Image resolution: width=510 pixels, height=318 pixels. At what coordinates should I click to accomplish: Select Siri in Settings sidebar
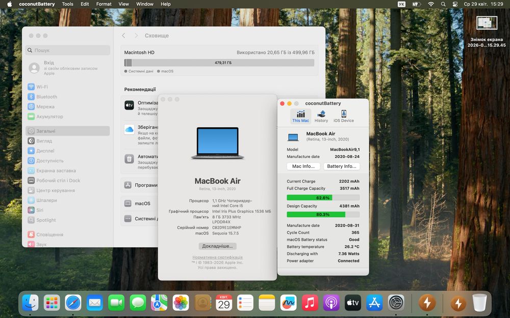[x=68, y=210]
